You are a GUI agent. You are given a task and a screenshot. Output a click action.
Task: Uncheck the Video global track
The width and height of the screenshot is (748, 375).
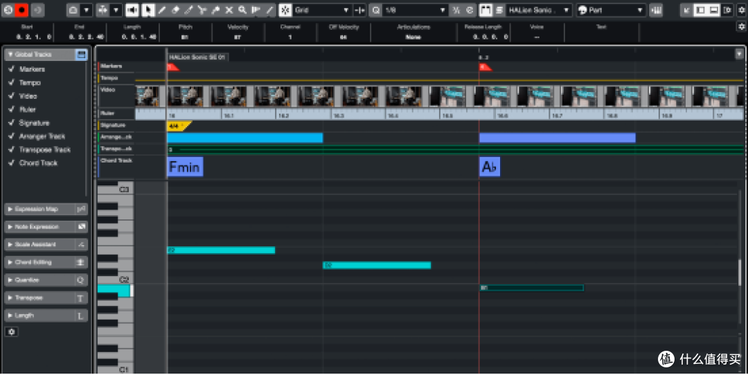coord(12,95)
